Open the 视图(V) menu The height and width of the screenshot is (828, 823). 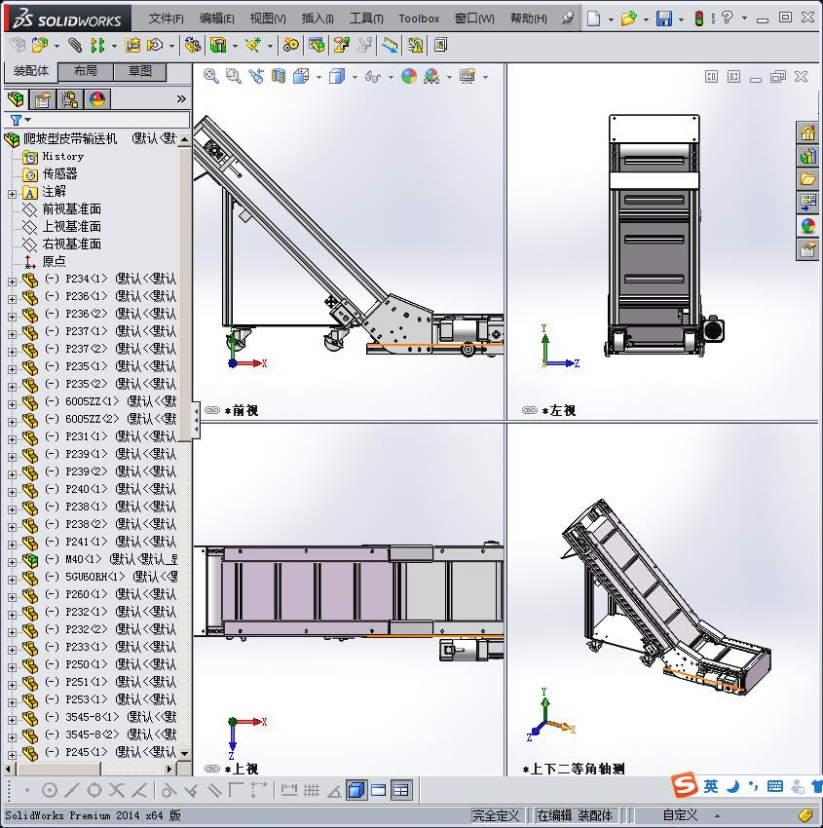[268, 19]
